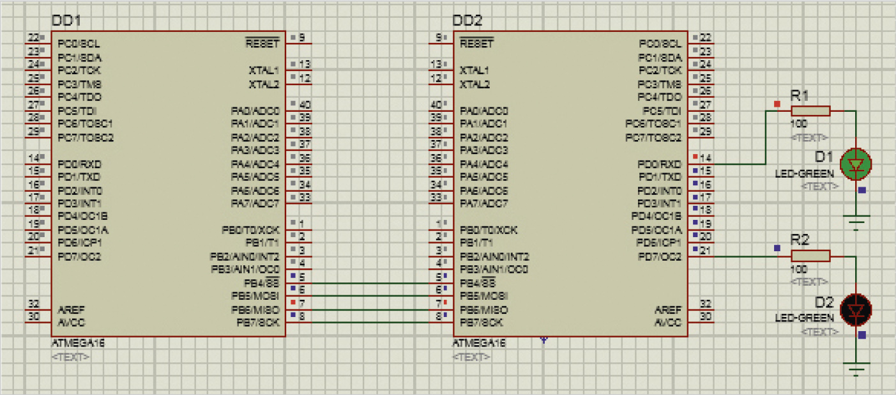Viewport: 896px width, 395px height.
Task: Click the PB5/MOSI pin label on DD1
Action: pyautogui.click(x=255, y=297)
